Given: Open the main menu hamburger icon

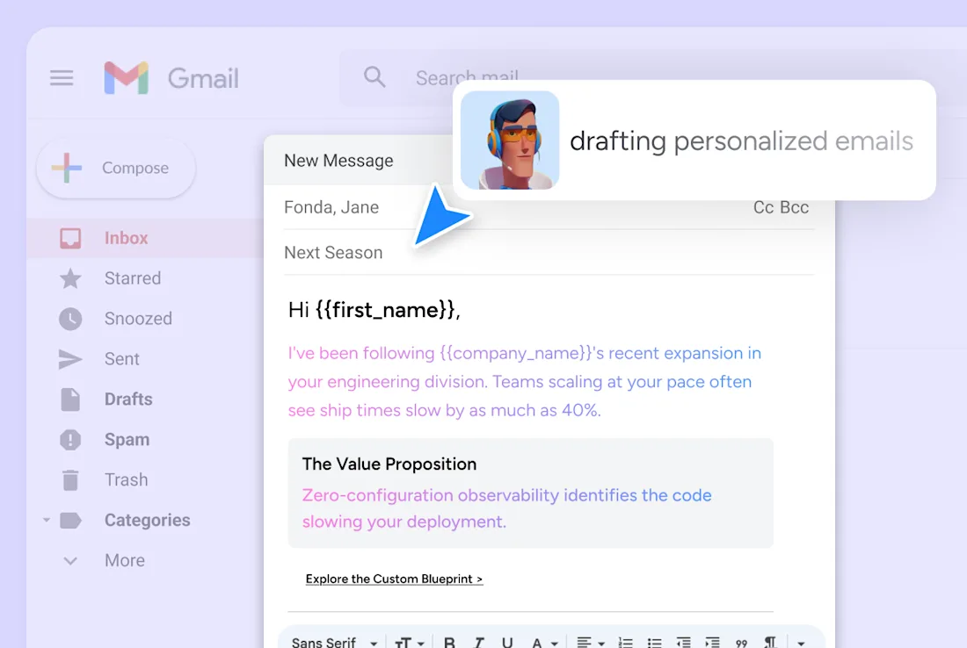Looking at the screenshot, I should coord(62,77).
